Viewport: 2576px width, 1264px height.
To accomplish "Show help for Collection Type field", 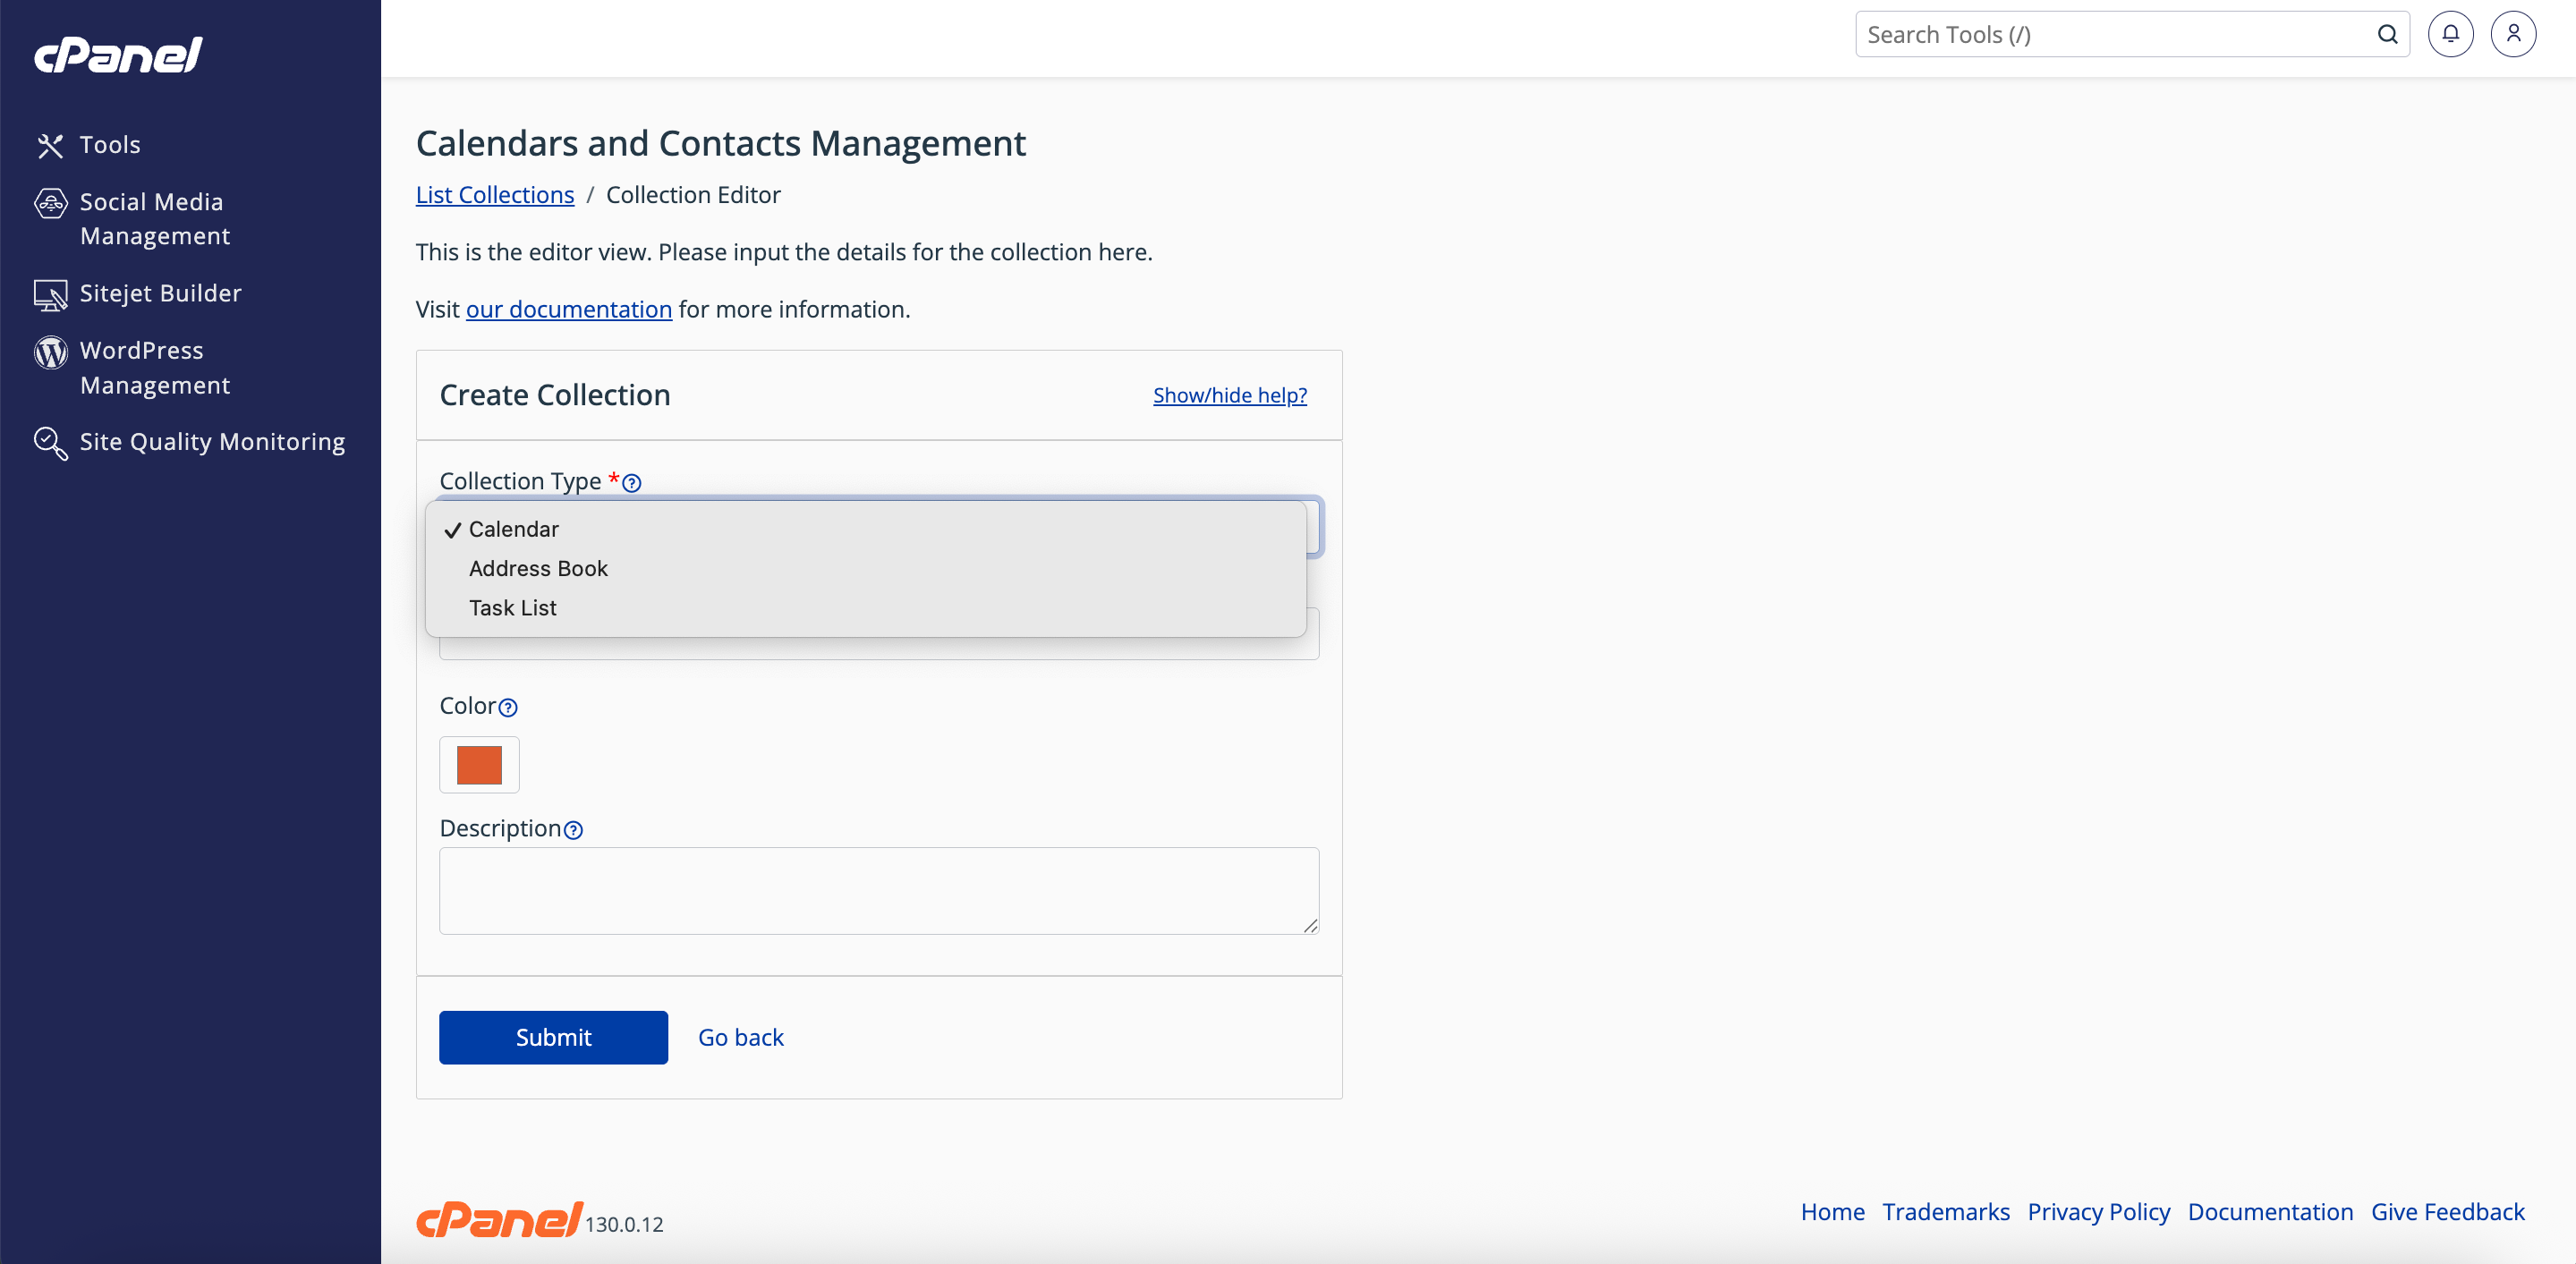I will pyautogui.click(x=632, y=483).
